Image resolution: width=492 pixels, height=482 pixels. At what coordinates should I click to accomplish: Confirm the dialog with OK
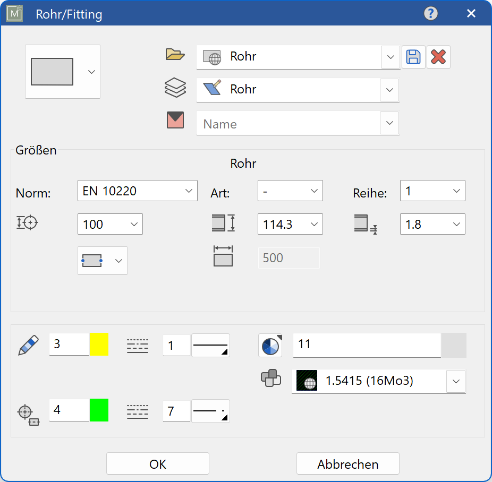[x=157, y=463]
